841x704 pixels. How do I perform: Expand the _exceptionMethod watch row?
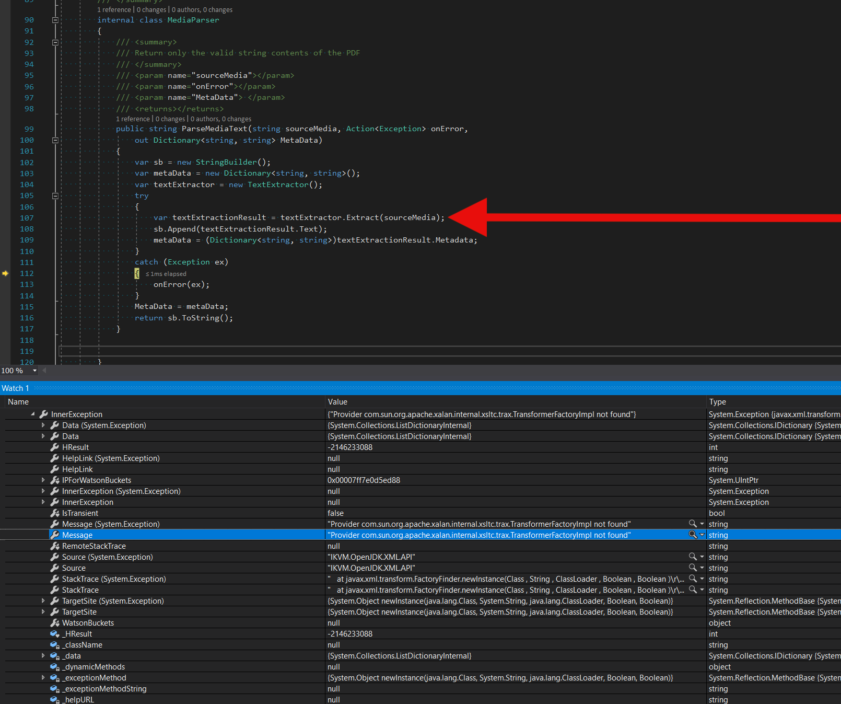tap(43, 678)
